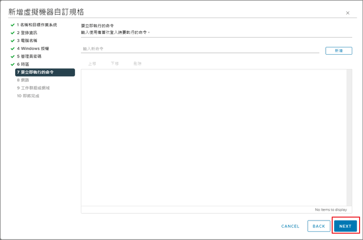This screenshot has width=363, height=240.
Task: Go to step 5 管理員密碼
Action: [29, 56]
